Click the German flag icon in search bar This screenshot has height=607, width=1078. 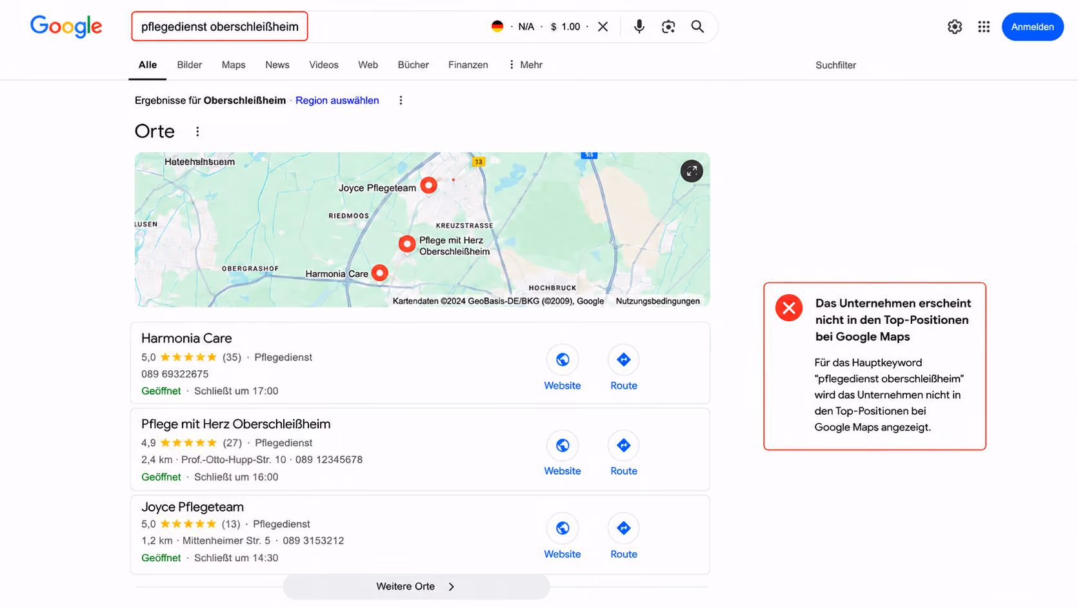click(497, 26)
